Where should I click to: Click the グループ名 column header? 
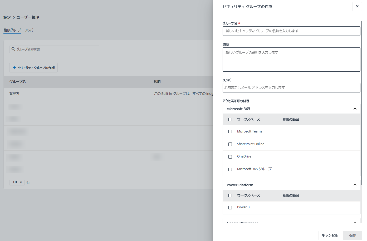[18, 82]
